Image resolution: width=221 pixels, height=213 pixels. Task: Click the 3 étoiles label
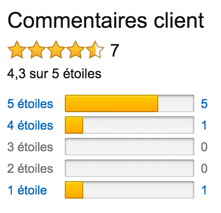(30, 147)
